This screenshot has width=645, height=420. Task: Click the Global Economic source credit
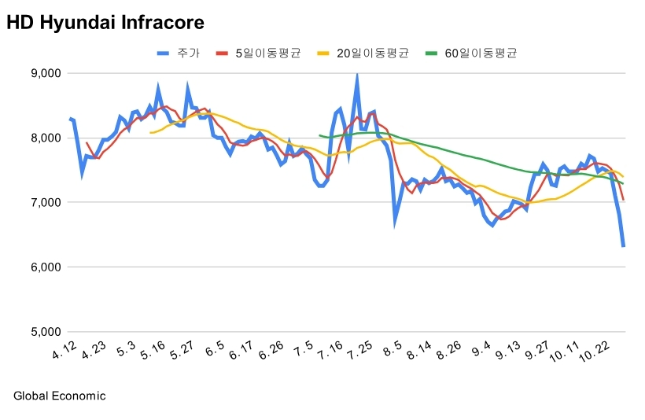coord(60,396)
